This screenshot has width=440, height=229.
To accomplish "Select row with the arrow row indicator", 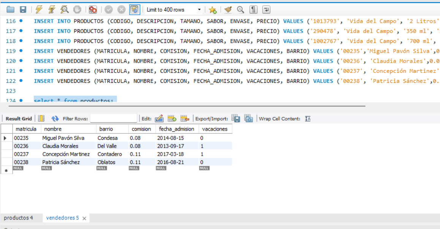I will point(5,138).
